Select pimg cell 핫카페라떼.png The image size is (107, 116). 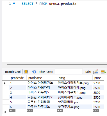(75, 102)
